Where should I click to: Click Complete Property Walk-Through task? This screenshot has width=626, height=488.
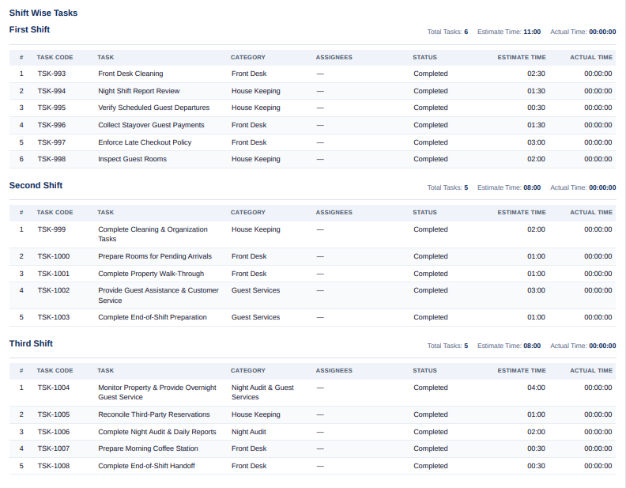point(151,274)
